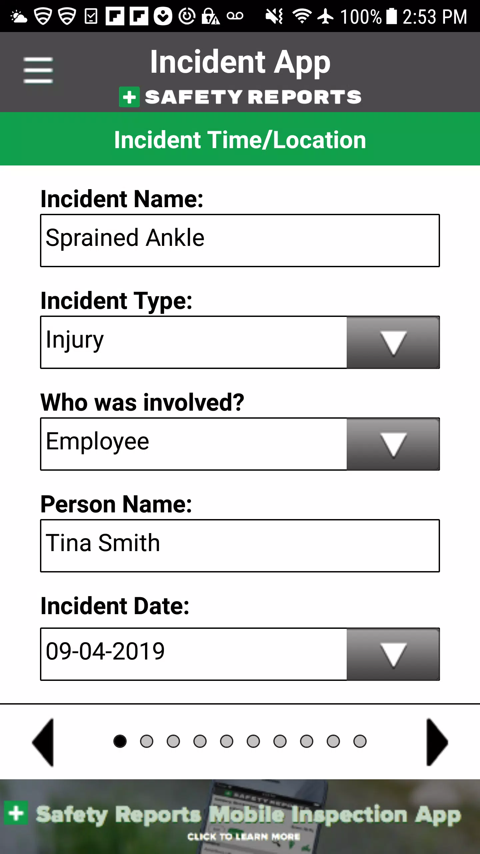This screenshot has width=480, height=854.
Task: Expand the Incident Type dropdown
Action: (x=393, y=342)
